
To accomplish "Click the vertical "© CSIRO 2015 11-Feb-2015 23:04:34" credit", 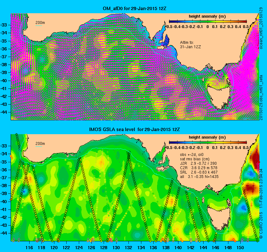I will click(261, 203).
